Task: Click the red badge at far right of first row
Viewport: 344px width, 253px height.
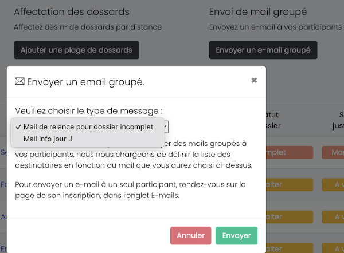Action: coord(333,153)
